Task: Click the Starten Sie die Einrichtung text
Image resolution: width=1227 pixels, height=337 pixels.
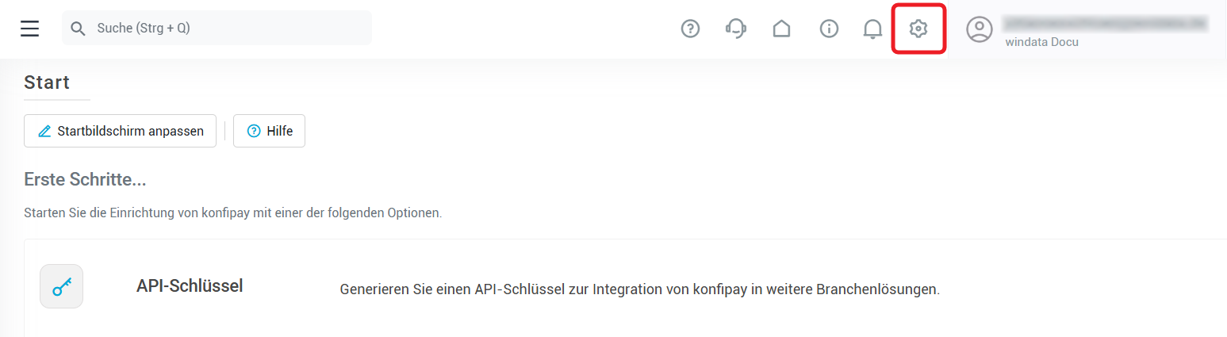Action: pos(232,213)
